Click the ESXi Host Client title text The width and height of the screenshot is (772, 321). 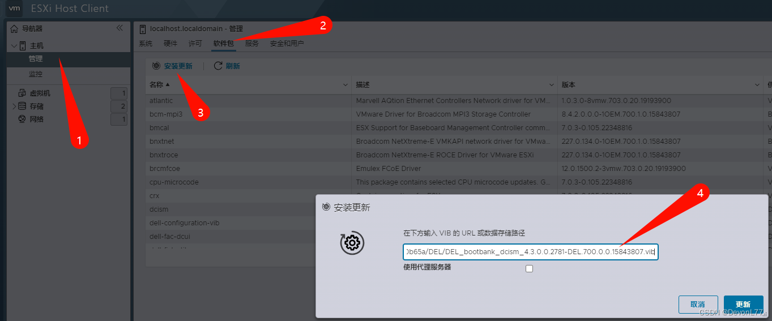(x=71, y=9)
